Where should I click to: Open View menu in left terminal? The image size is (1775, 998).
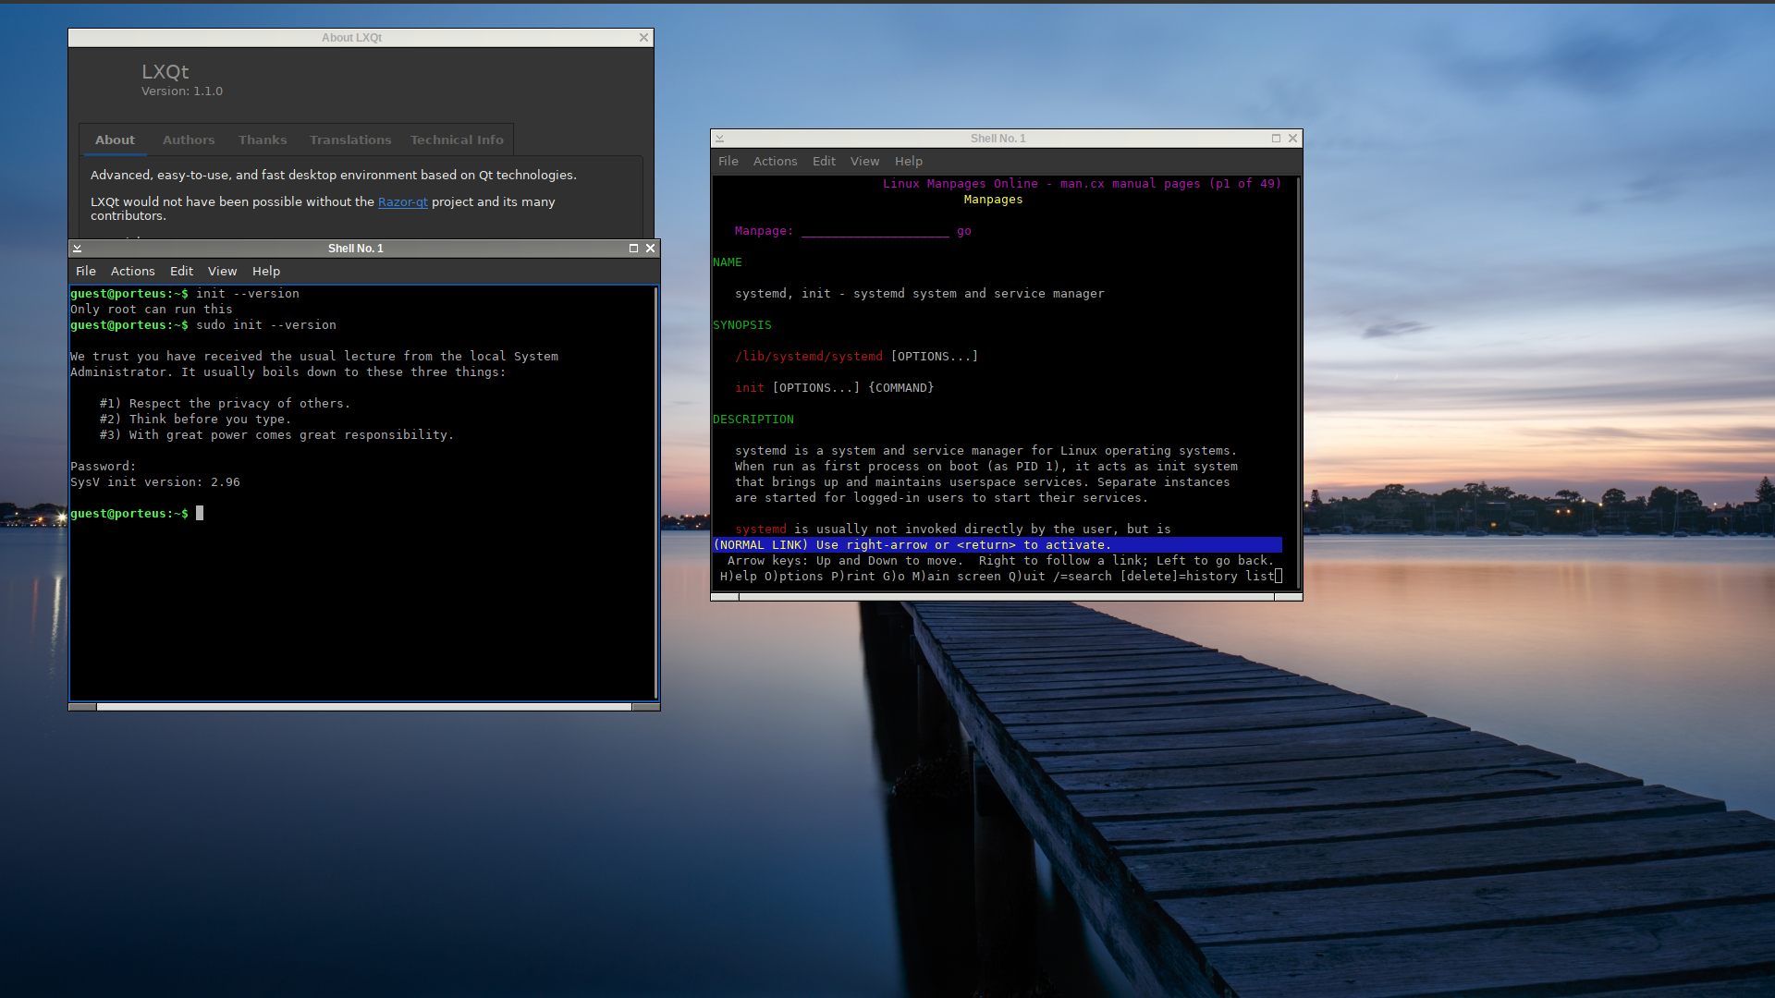pos(222,271)
